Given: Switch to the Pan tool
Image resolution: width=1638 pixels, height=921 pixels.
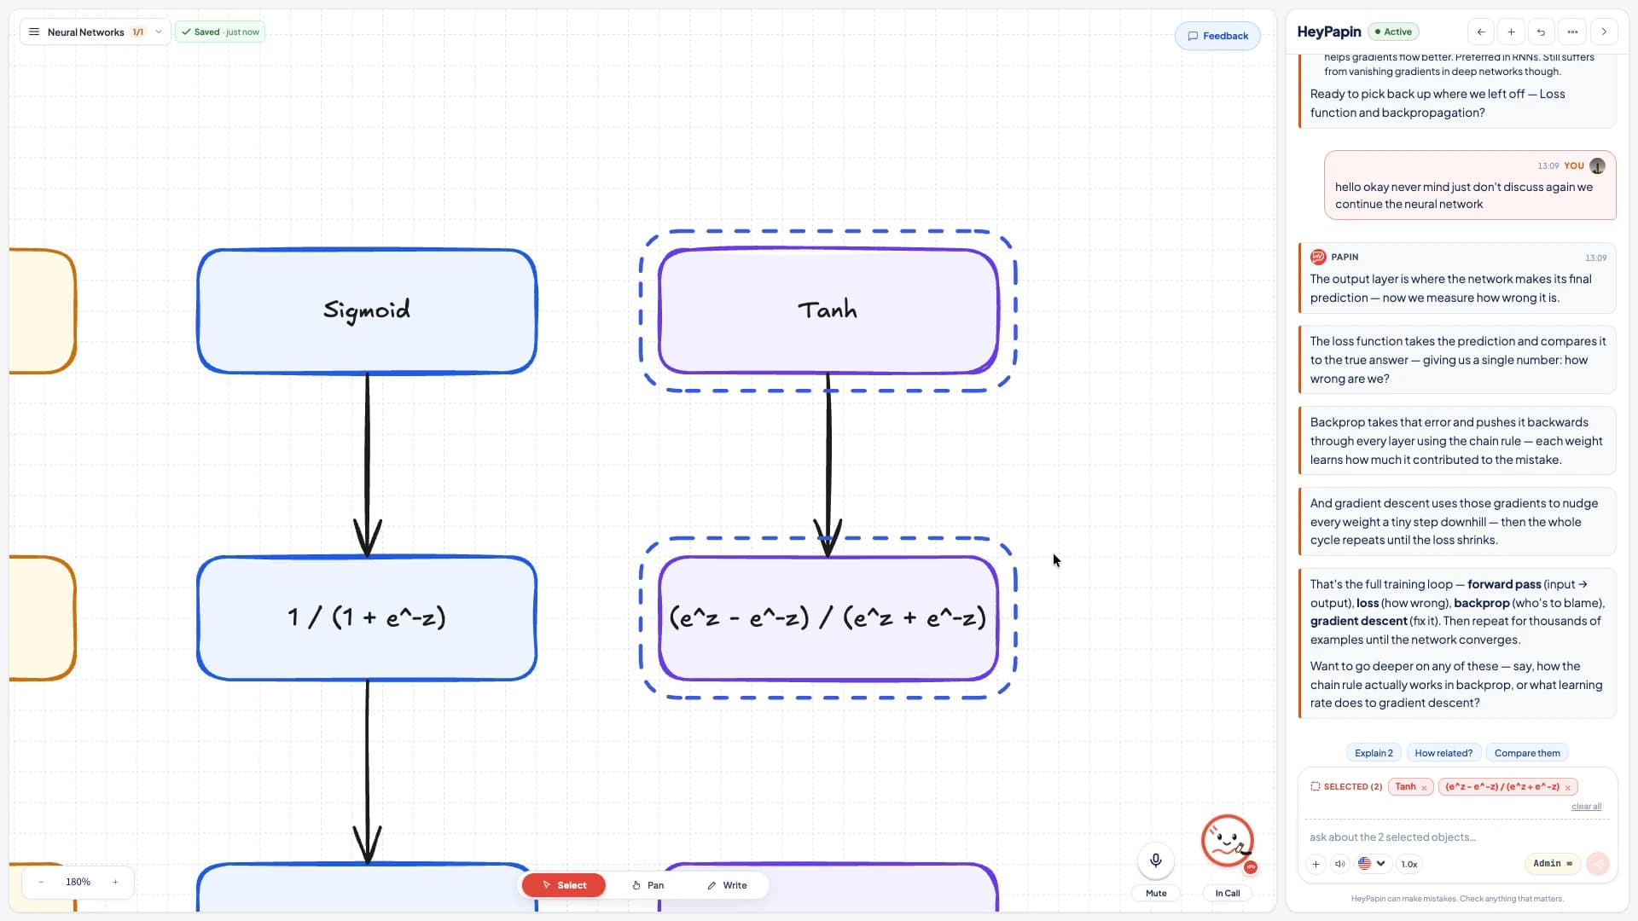Looking at the screenshot, I should (x=648, y=885).
